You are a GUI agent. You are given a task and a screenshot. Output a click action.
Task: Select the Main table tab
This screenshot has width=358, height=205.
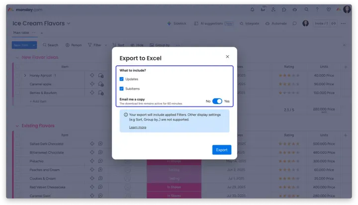(x=21, y=33)
